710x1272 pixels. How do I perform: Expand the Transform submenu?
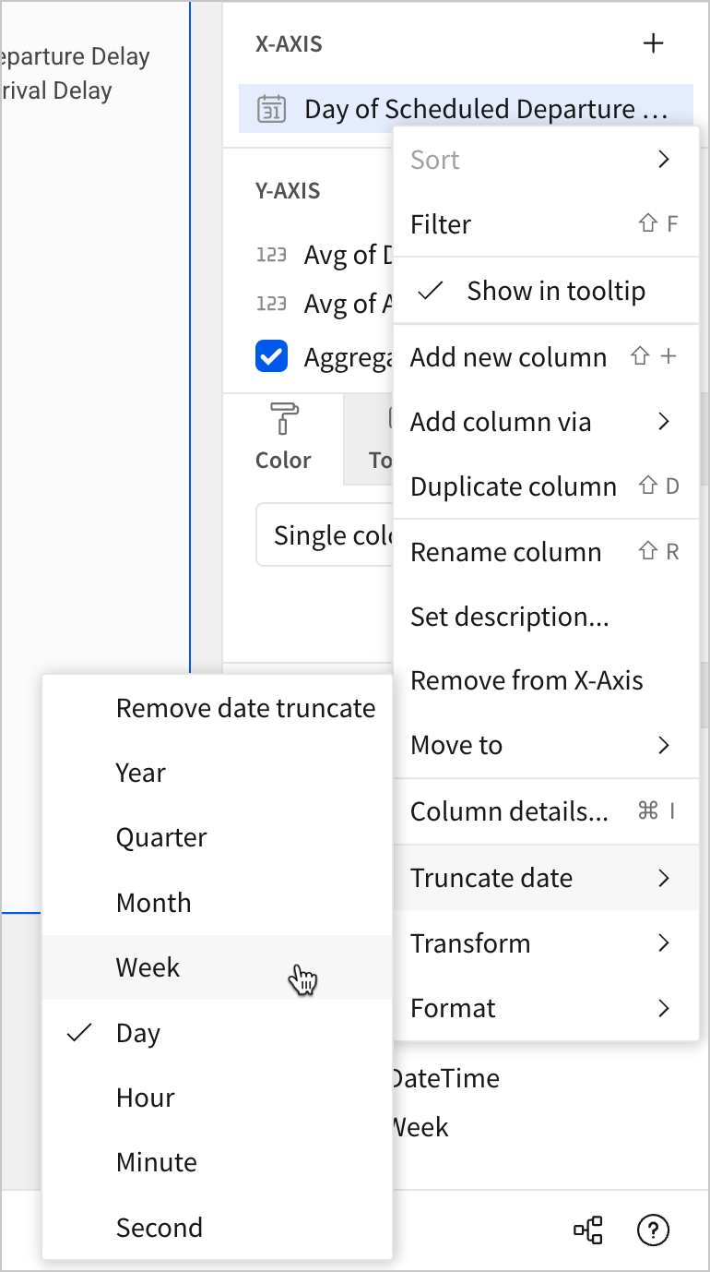[x=545, y=943]
